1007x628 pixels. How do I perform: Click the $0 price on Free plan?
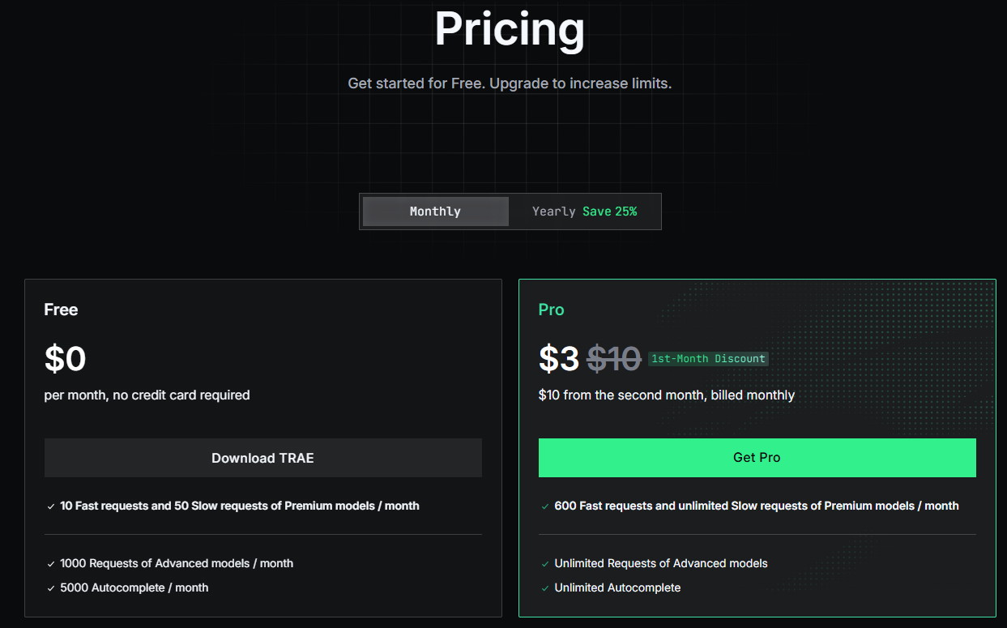pyautogui.click(x=65, y=359)
